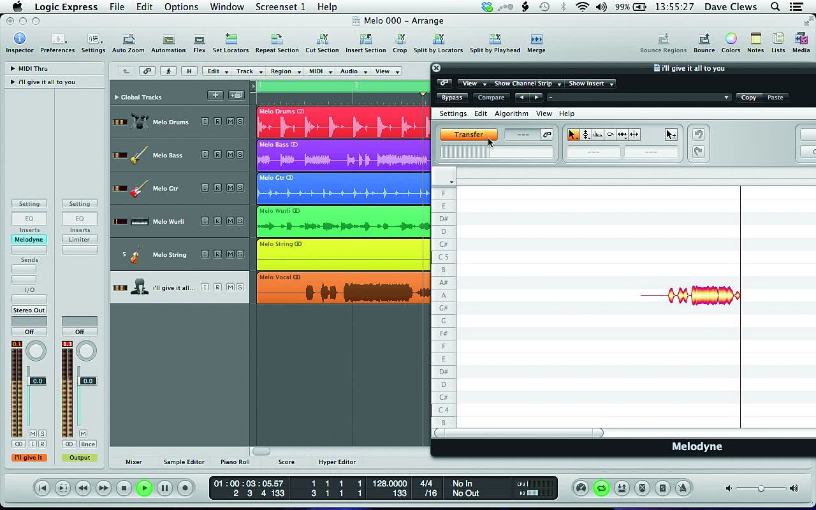Toggle the Bypass button in plugin window

pos(452,98)
